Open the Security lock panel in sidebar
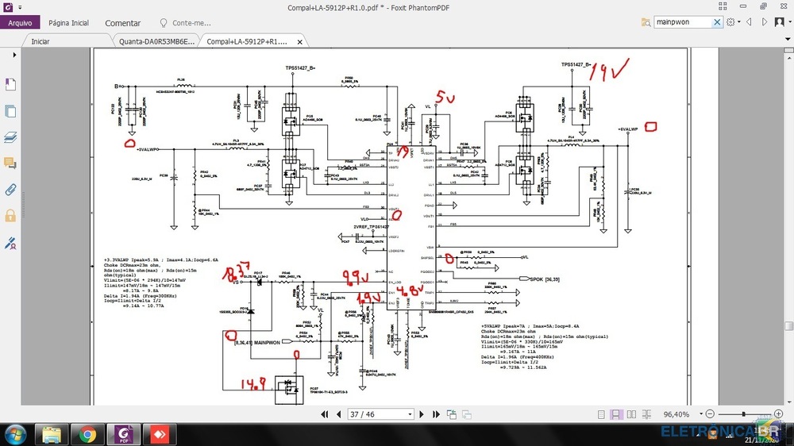 (x=11, y=215)
